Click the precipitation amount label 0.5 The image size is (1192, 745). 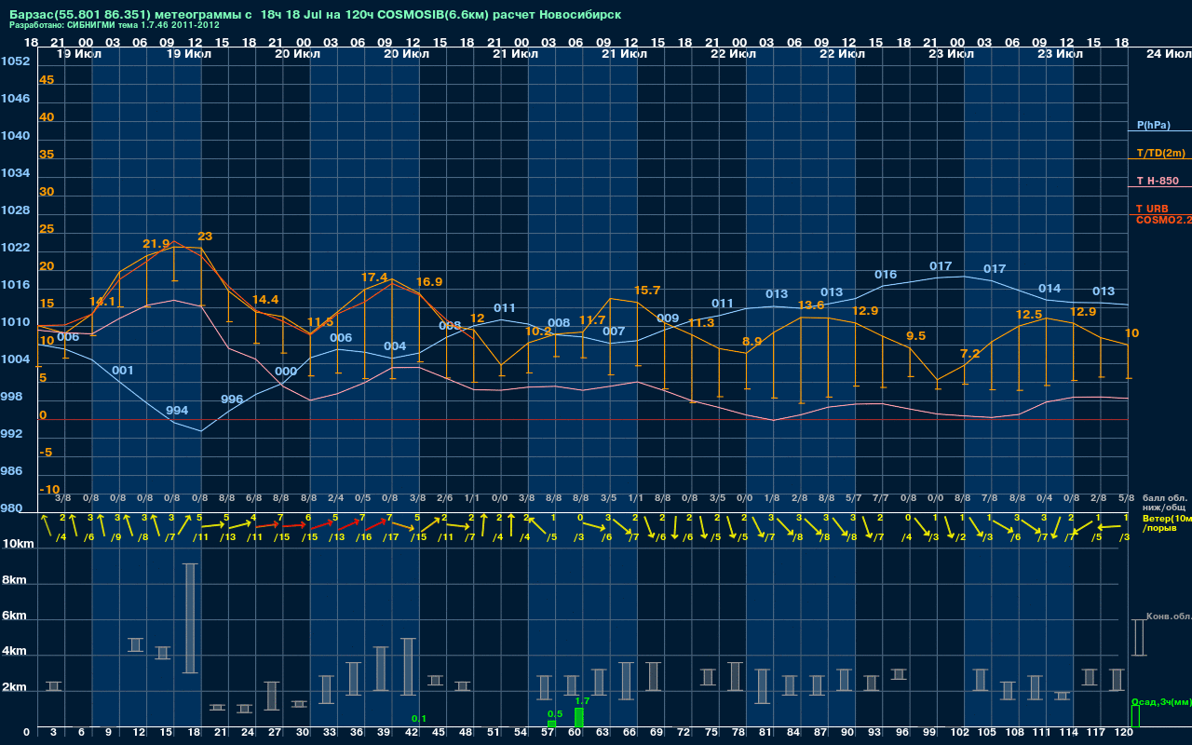[x=555, y=714]
